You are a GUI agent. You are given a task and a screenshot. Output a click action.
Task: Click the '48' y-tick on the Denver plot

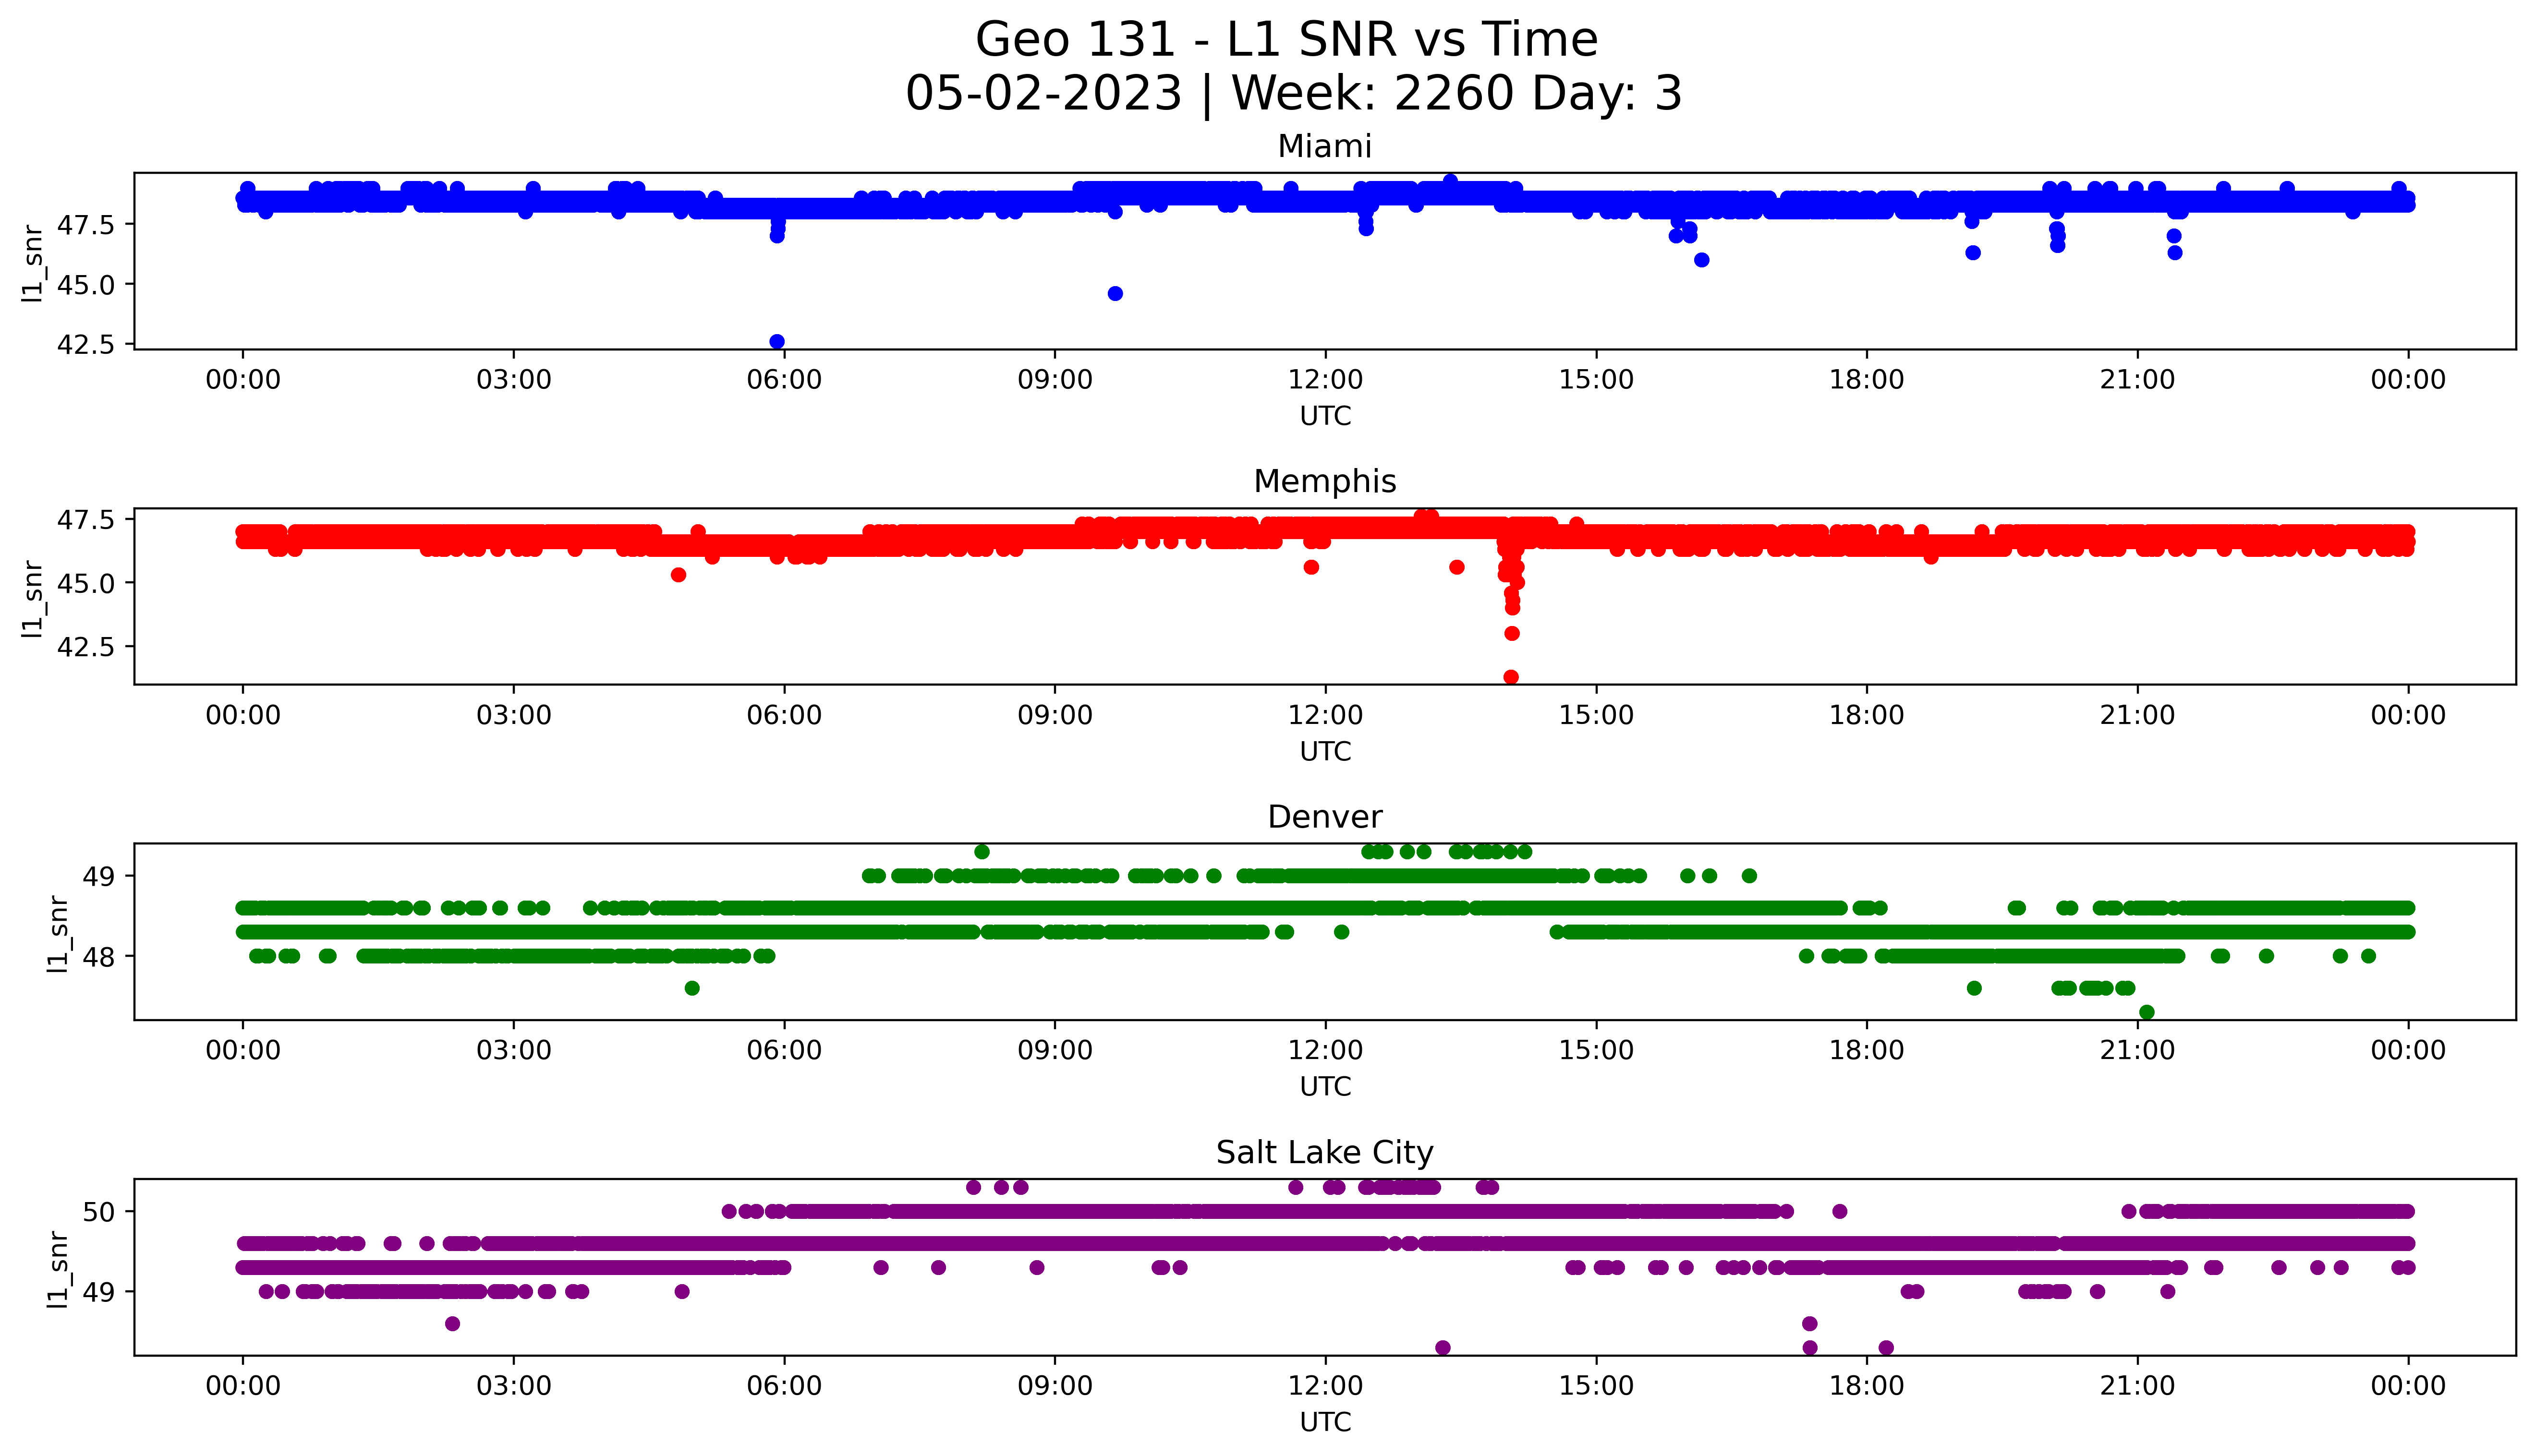point(100,957)
